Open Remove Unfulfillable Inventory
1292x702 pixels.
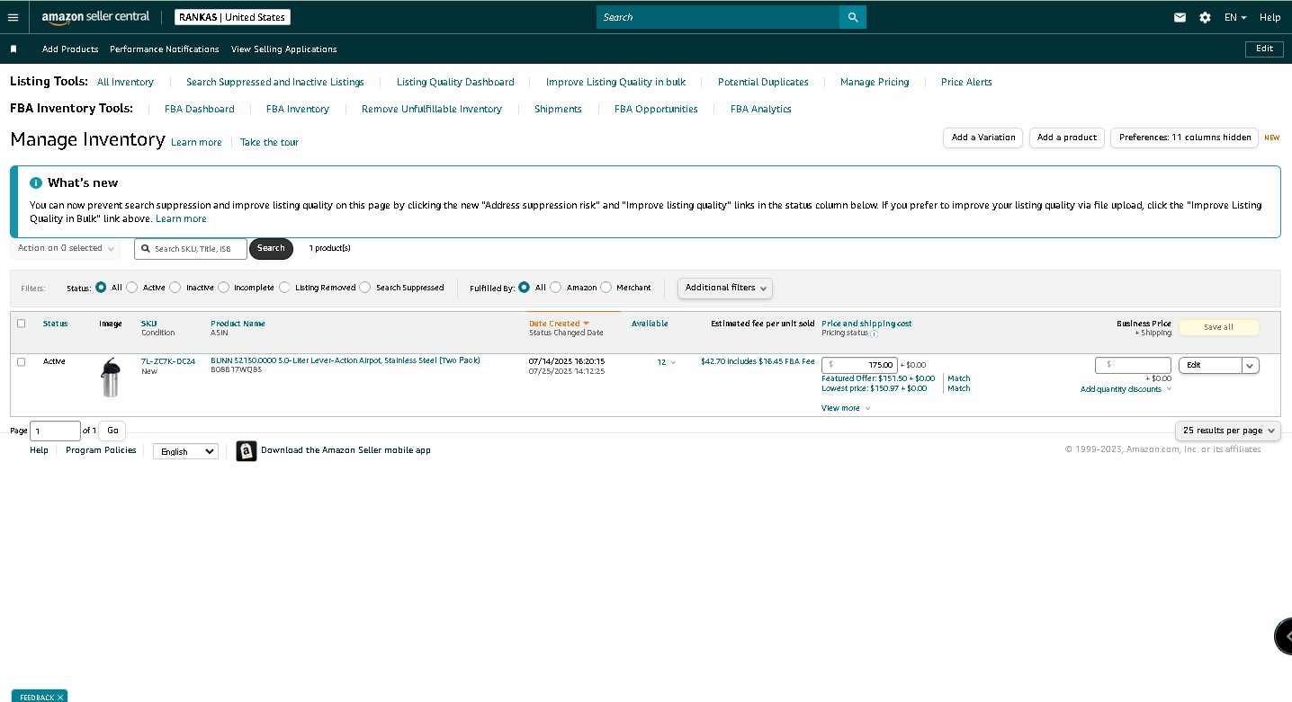click(x=432, y=109)
